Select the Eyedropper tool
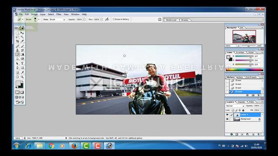The width and height of the screenshot is (278, 156). [x=22, y=72]
